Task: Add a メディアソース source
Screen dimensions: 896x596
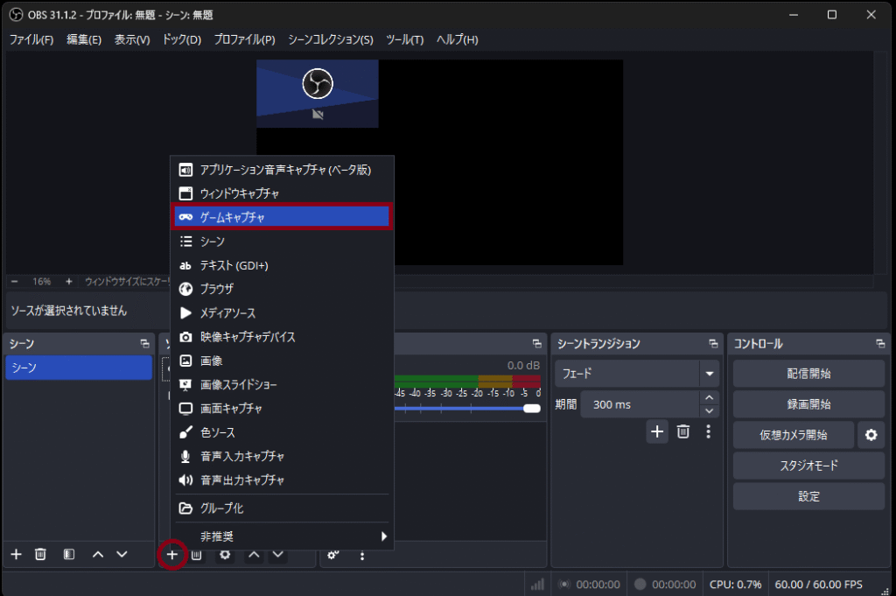Action: [x=283, y=313]
